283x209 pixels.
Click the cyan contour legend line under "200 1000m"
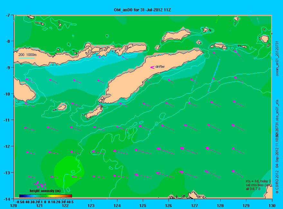[x=26, y=58]
